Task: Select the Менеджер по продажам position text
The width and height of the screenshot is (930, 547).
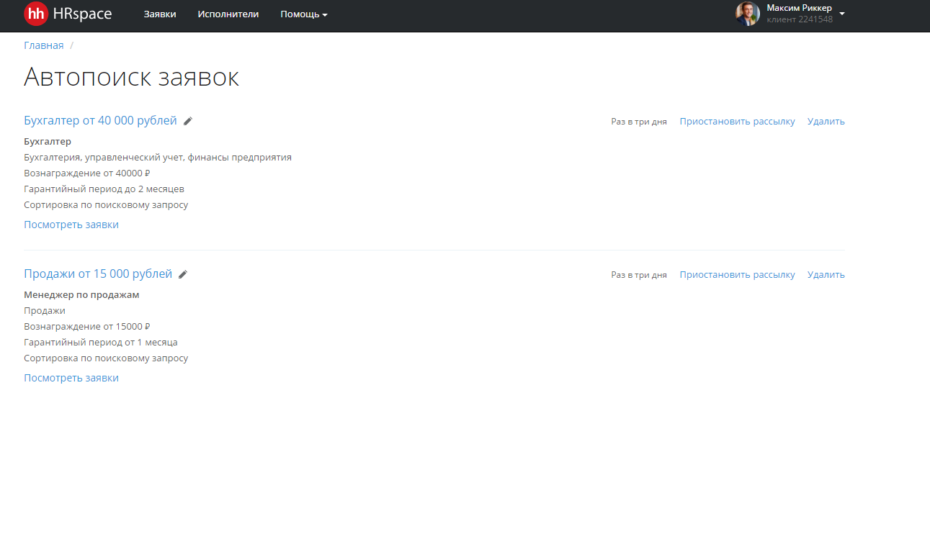Action: coord(81,295)
